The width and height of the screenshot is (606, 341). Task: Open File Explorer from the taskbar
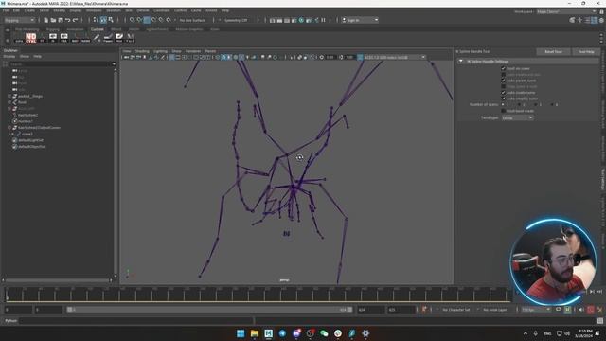(x=255, y=333)
